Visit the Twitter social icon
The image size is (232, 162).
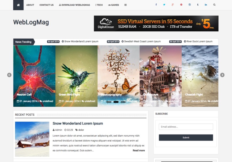click(x=164, y=5)
